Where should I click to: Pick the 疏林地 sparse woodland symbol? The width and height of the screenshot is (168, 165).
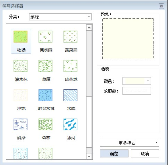pos(71,70)
